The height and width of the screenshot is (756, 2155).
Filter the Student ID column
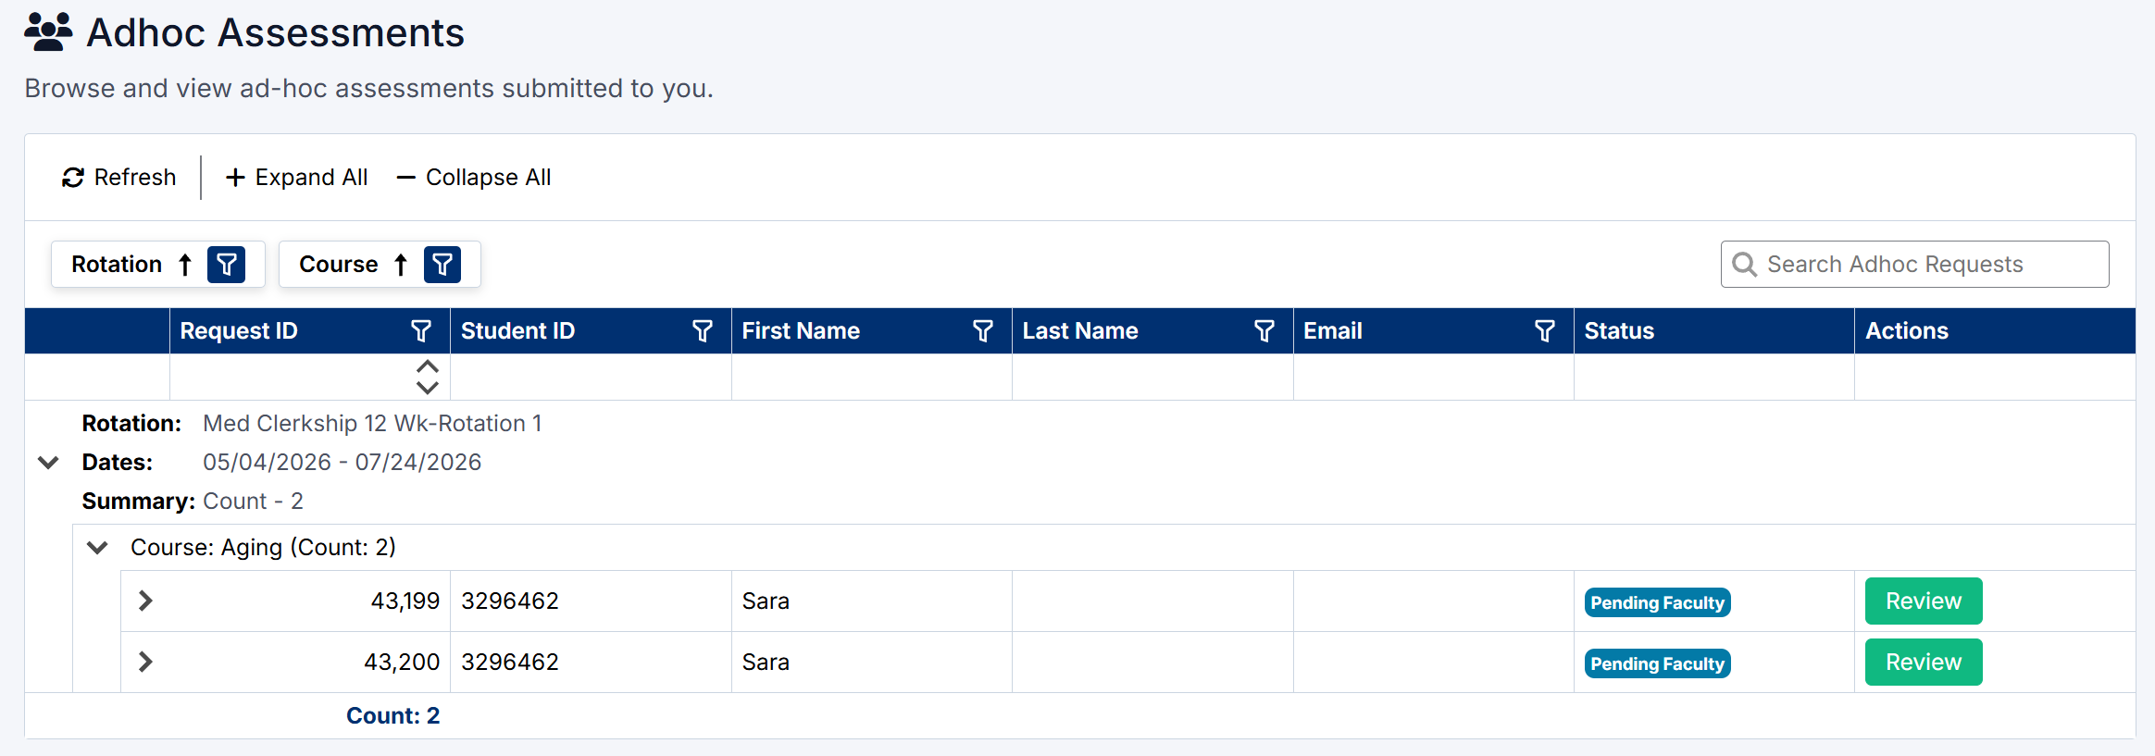tap(703, 331)
